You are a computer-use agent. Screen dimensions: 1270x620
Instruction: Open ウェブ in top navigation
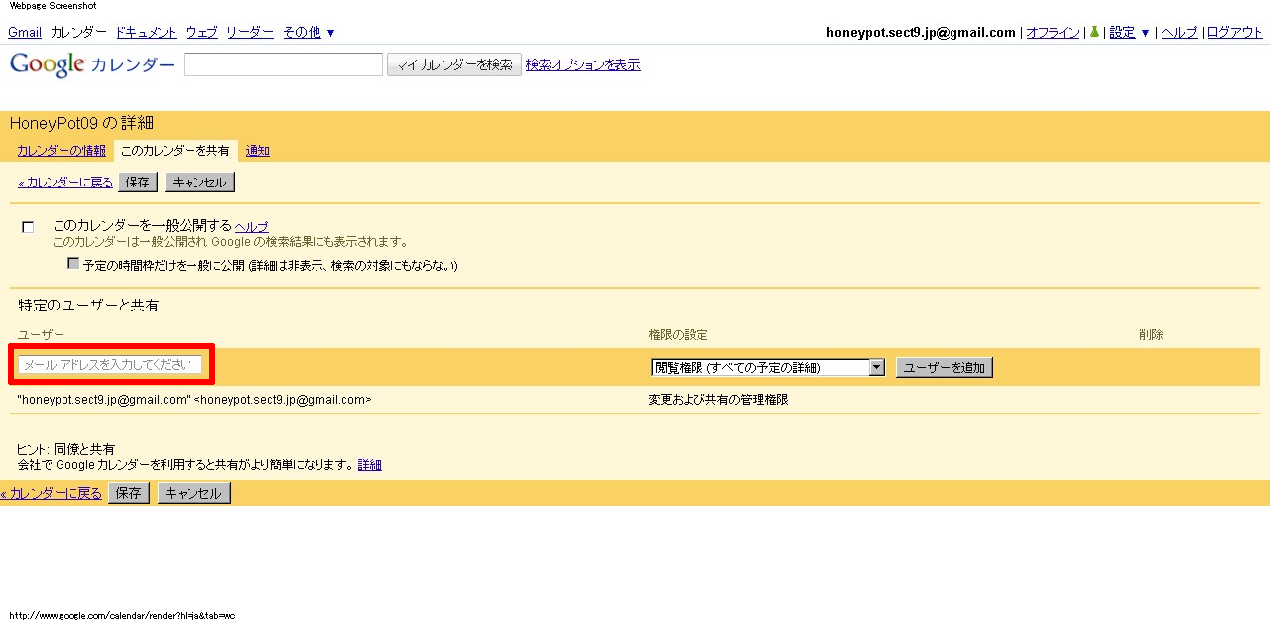coord(201,32)
